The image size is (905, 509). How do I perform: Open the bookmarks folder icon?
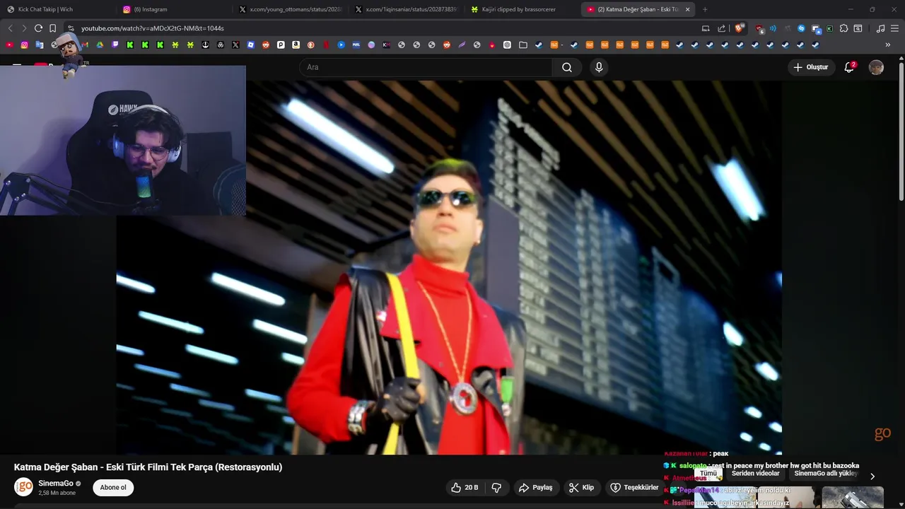(523, 45)
